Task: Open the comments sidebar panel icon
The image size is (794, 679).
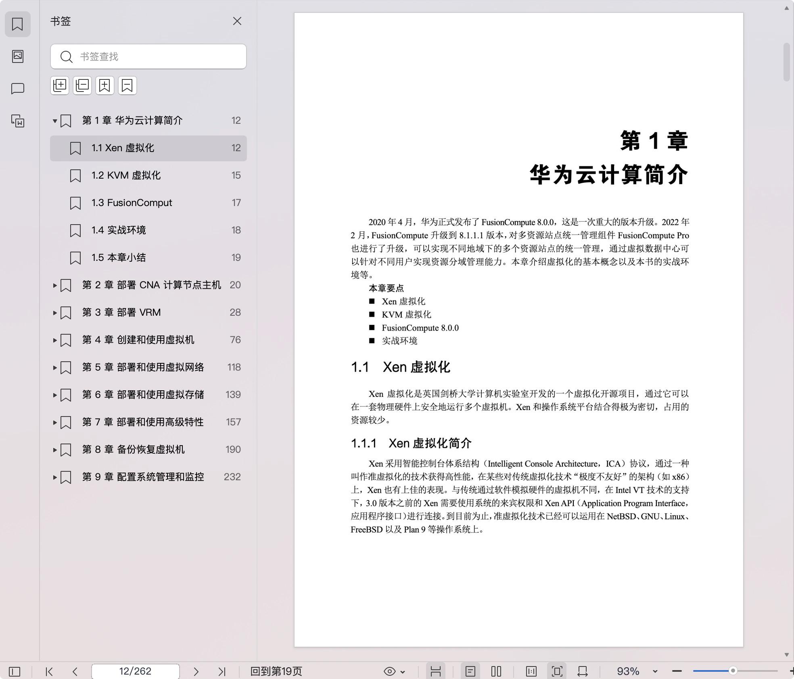Action: [x=17, y=88]
